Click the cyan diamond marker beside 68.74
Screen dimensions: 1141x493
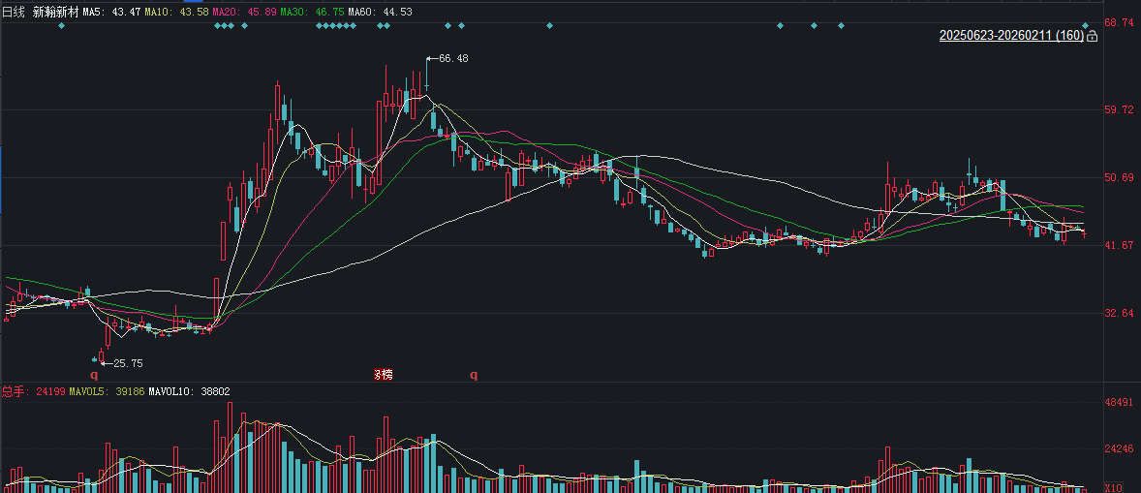click(x=1086, y=25)
